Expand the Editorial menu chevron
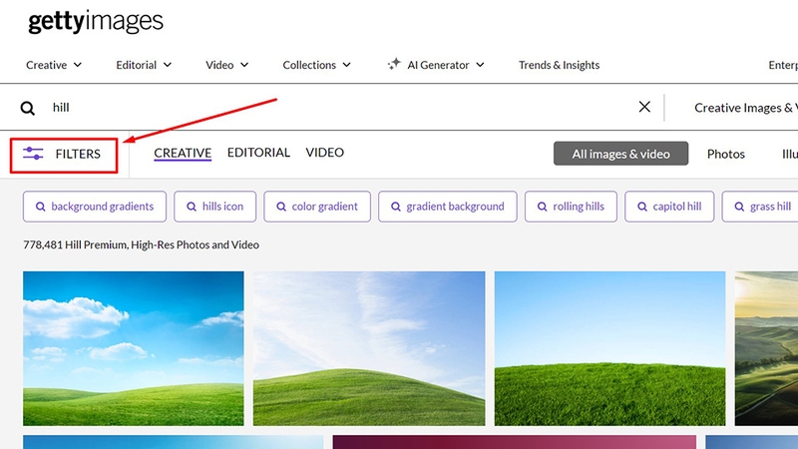Screen dimensions: 798x449 click(167, 65)
